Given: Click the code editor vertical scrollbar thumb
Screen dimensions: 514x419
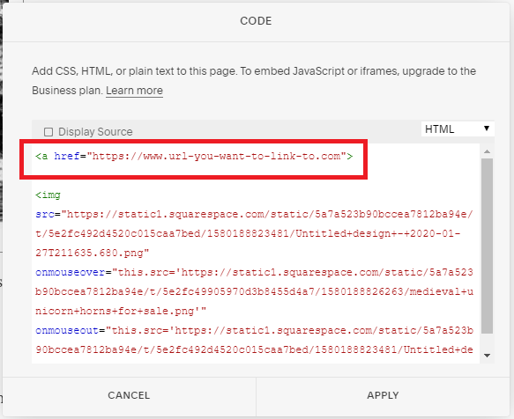Looking at the screenshot, I should click(487, 246).
